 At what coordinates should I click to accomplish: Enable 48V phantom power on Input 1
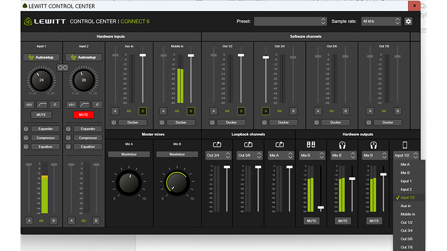coord(29,104)
